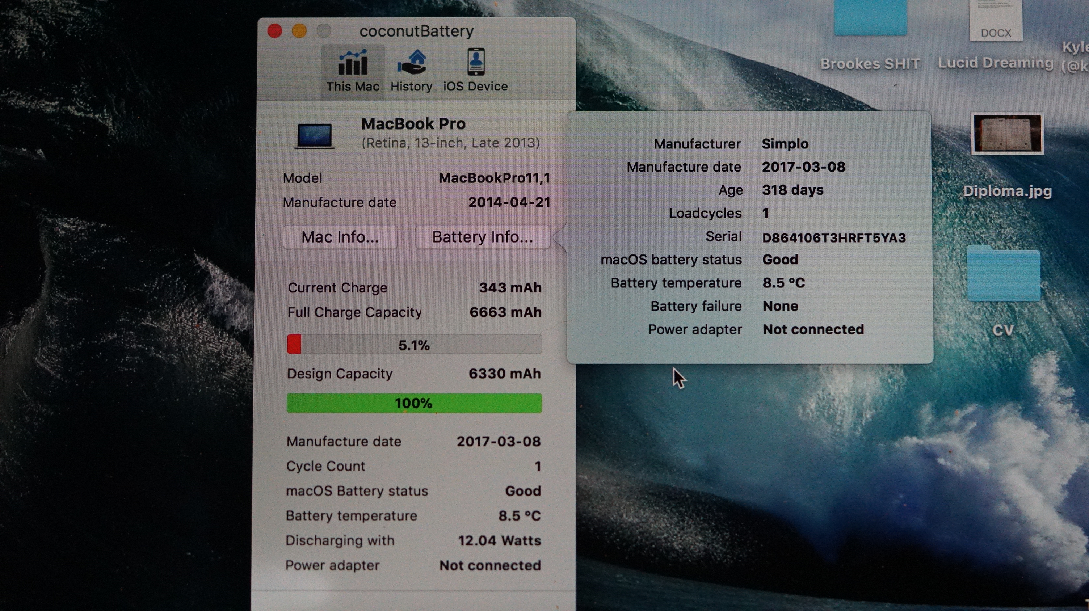This screenshot has width=1089, height=611.
Task: Open the CV folder on desktop
Action: [1003, 274]
